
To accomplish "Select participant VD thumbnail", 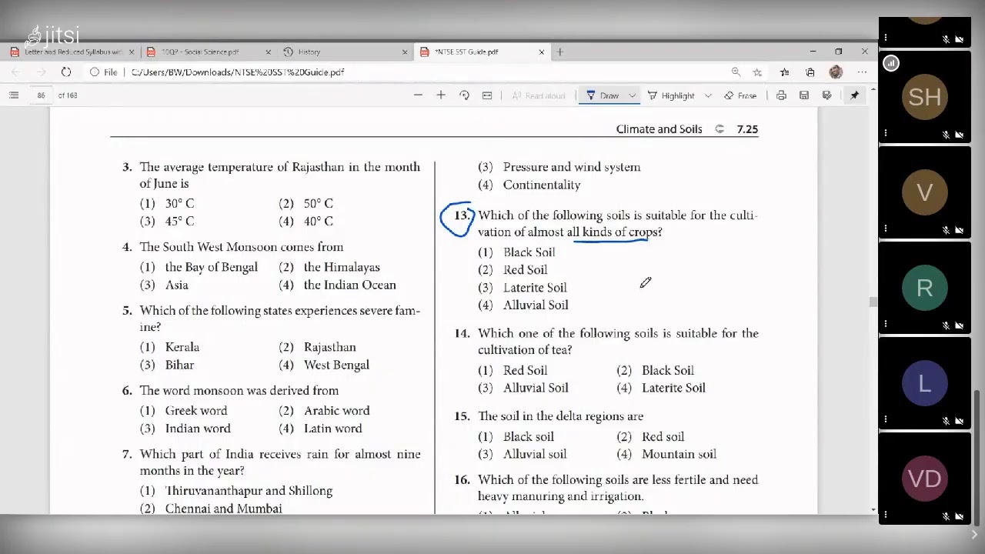I will [925, 479].
